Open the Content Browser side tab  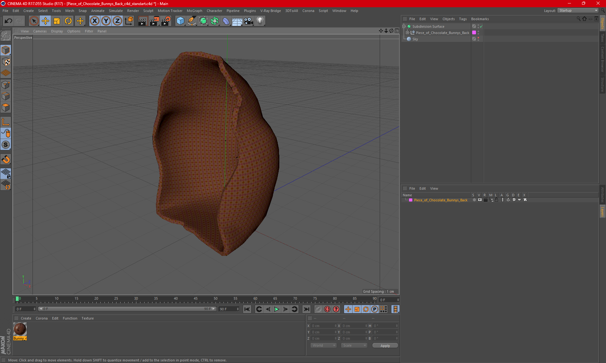pos(603,59)
